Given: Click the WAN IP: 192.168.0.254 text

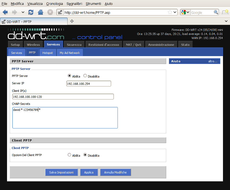Looking at the screenshot, I should click(207, 38).
